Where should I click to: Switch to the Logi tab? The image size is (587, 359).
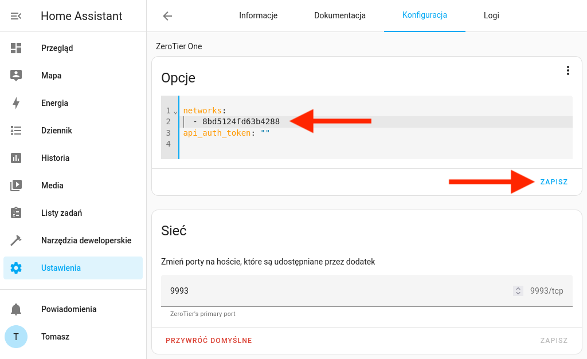click(491, 16)
